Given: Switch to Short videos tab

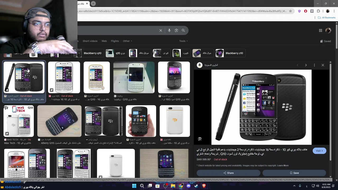Looking at the screenshot, I should (x=90, y=41).
